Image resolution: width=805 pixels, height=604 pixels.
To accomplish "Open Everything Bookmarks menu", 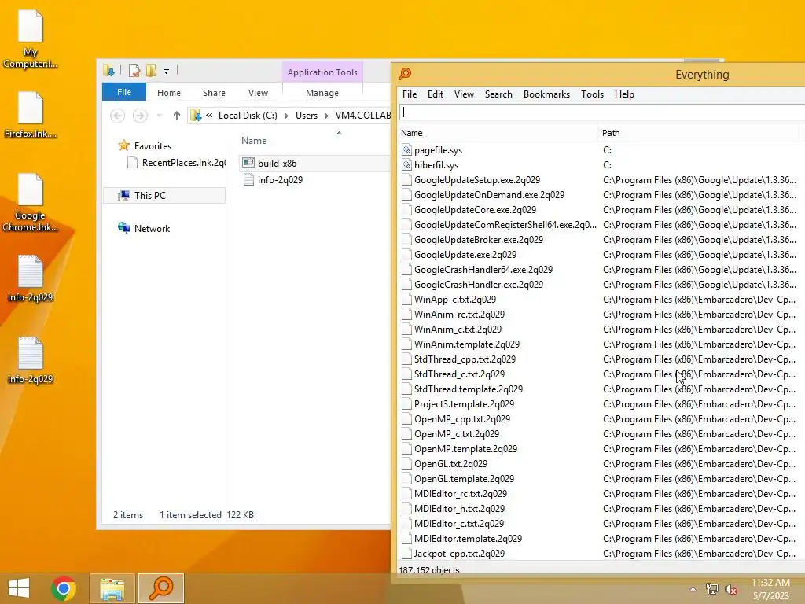I will (x=547, y=94).
